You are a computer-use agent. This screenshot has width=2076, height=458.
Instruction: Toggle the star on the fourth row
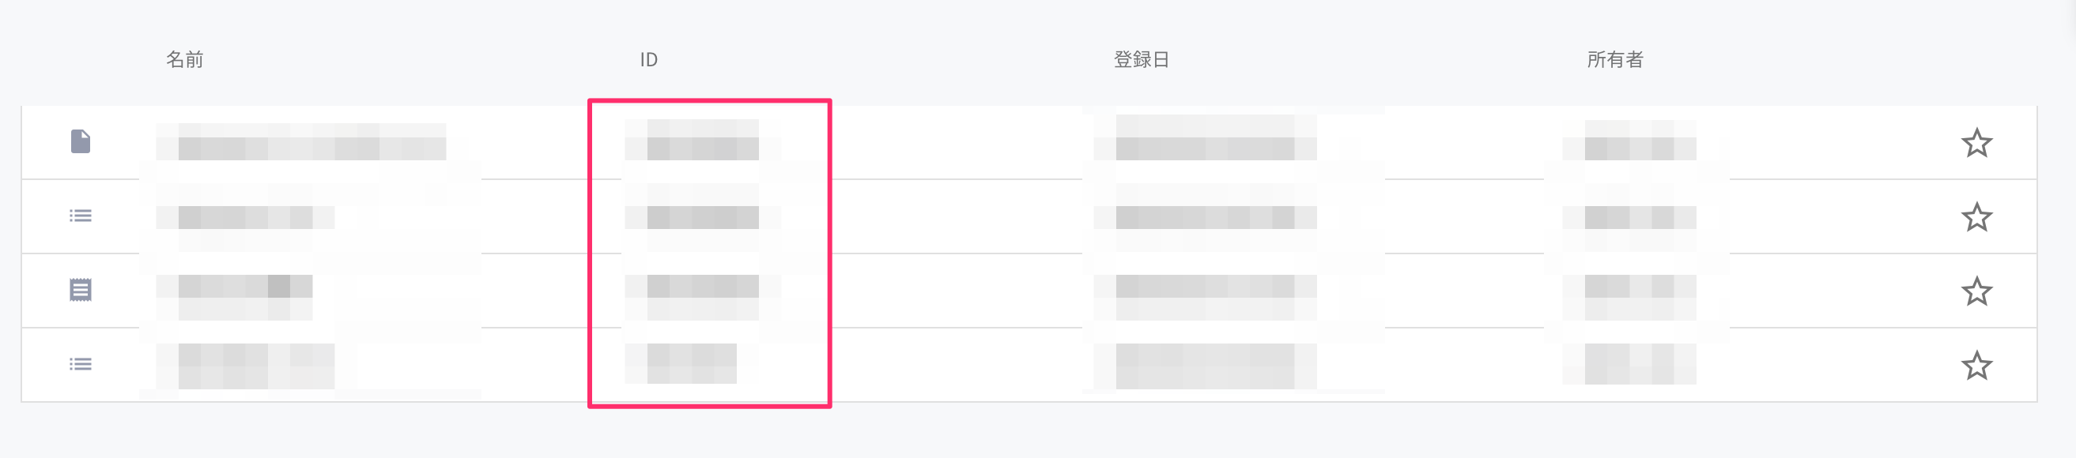point(1976,366)
